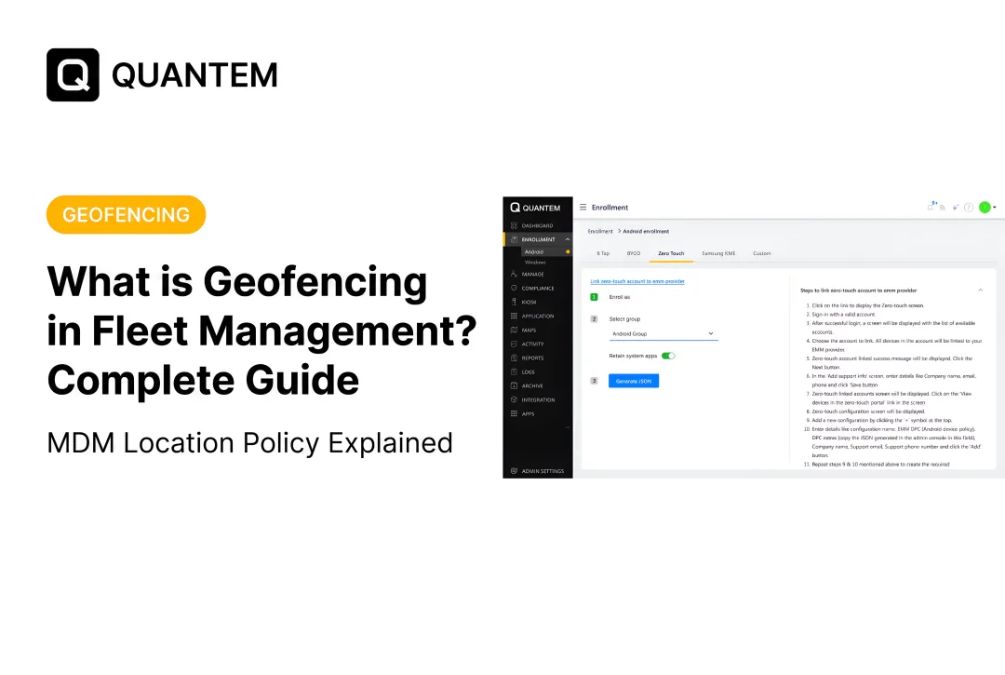The width and height of the screenshot is (1005, 675).
Task: Open Link zero-touch account to emm provider
Action: [x=637, y=281]
